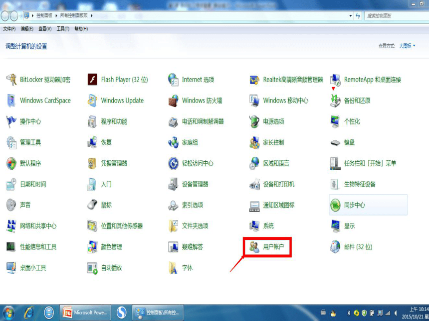Expand the arrow after 控制面板 in address bar
This screenshot has width=429, height=321.
56,15
